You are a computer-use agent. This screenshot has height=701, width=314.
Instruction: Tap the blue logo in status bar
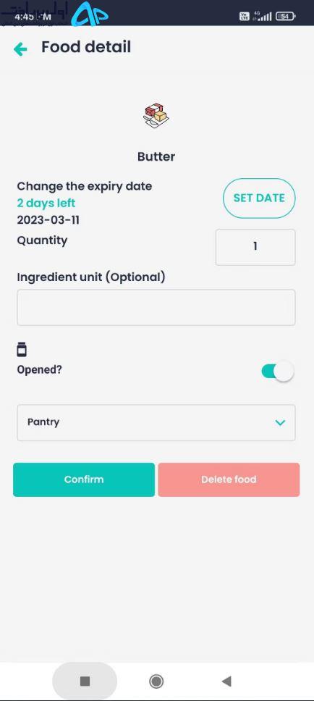90,15
